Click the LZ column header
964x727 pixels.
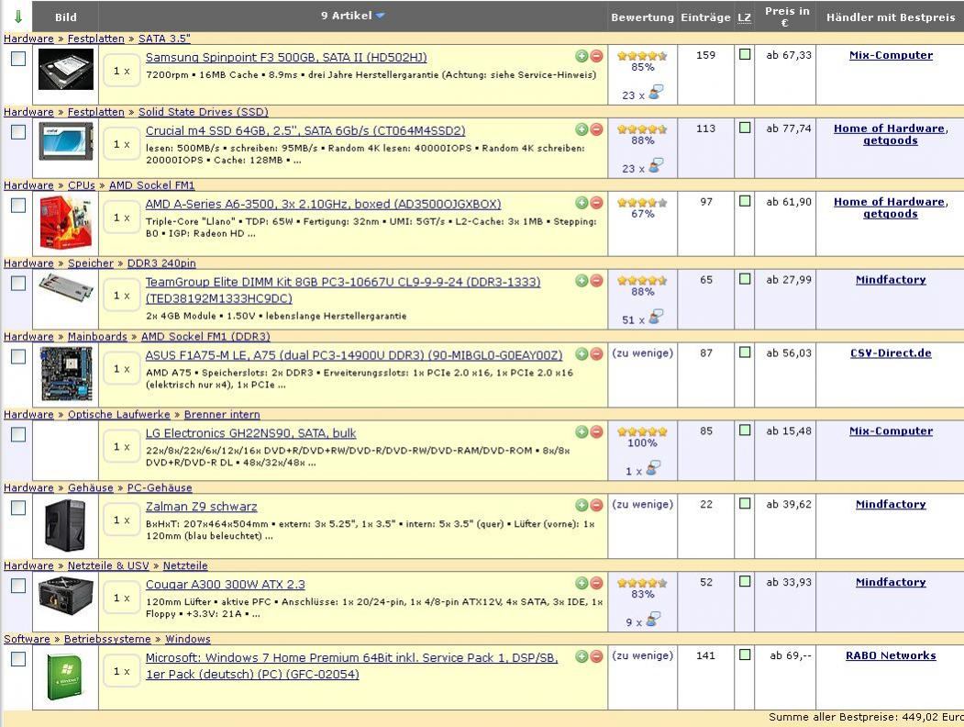pyautogui.click(x=744, y=17)
